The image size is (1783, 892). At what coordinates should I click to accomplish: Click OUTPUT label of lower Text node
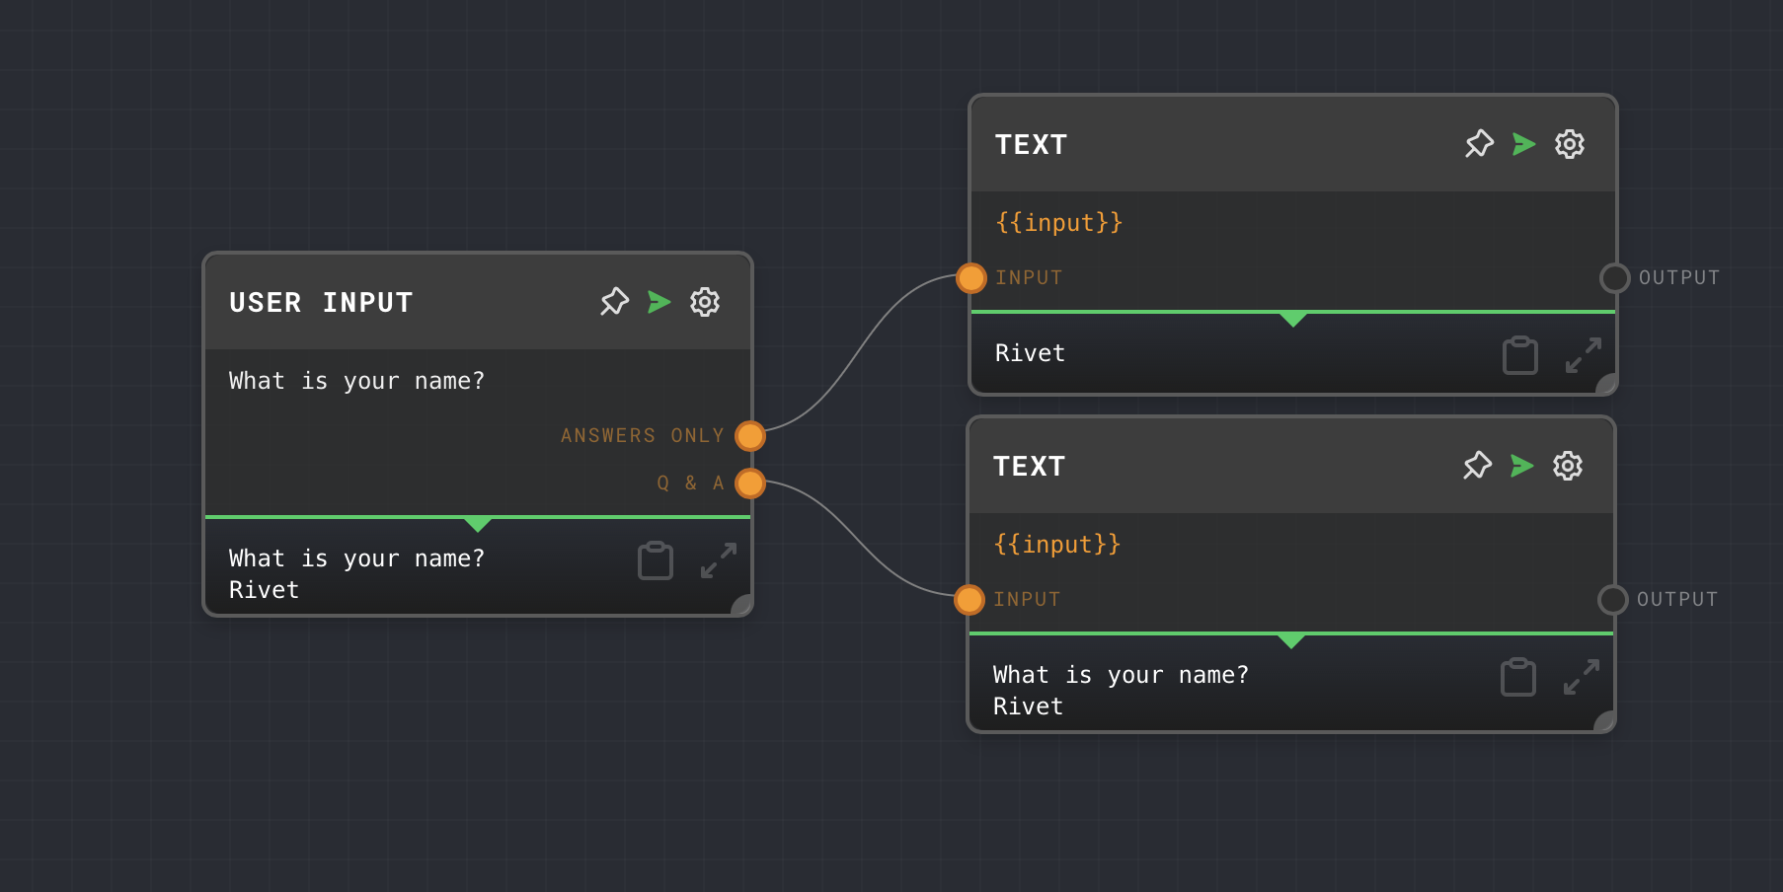tap(1677, 600)
